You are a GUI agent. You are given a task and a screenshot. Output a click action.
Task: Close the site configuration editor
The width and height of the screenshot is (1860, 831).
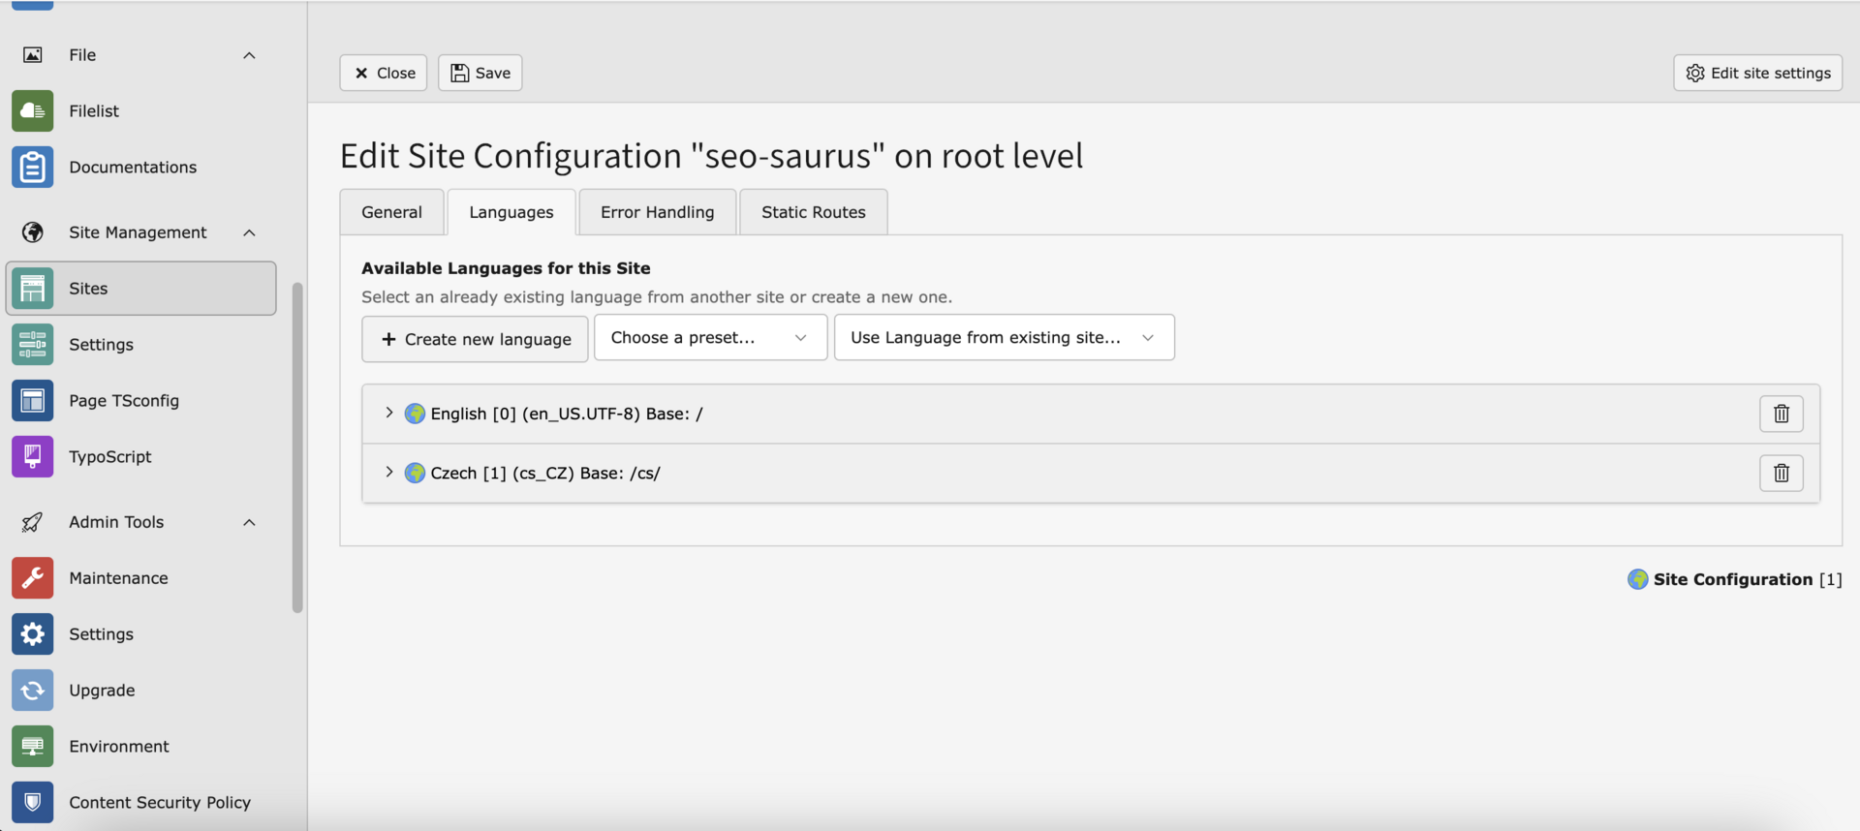pyautogui.click(x=384, y=73)
